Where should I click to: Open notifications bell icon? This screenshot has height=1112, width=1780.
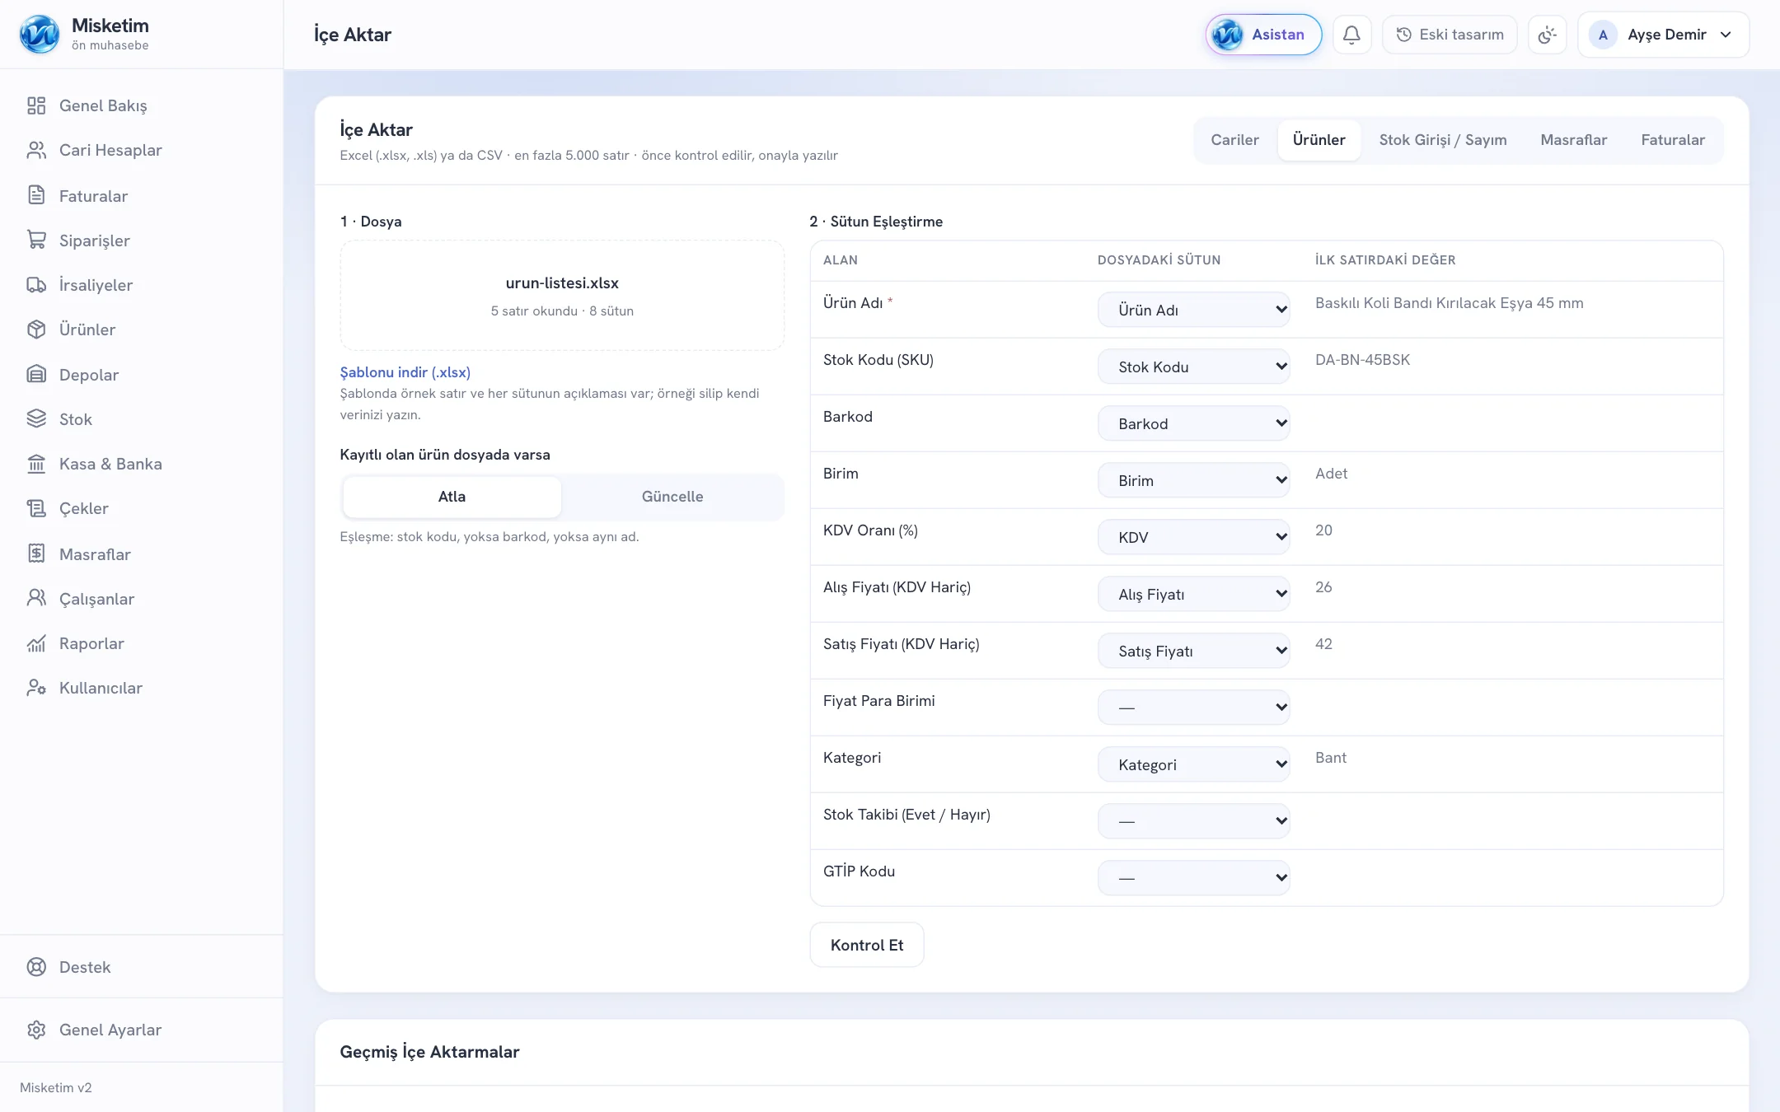pos(1351,35)
